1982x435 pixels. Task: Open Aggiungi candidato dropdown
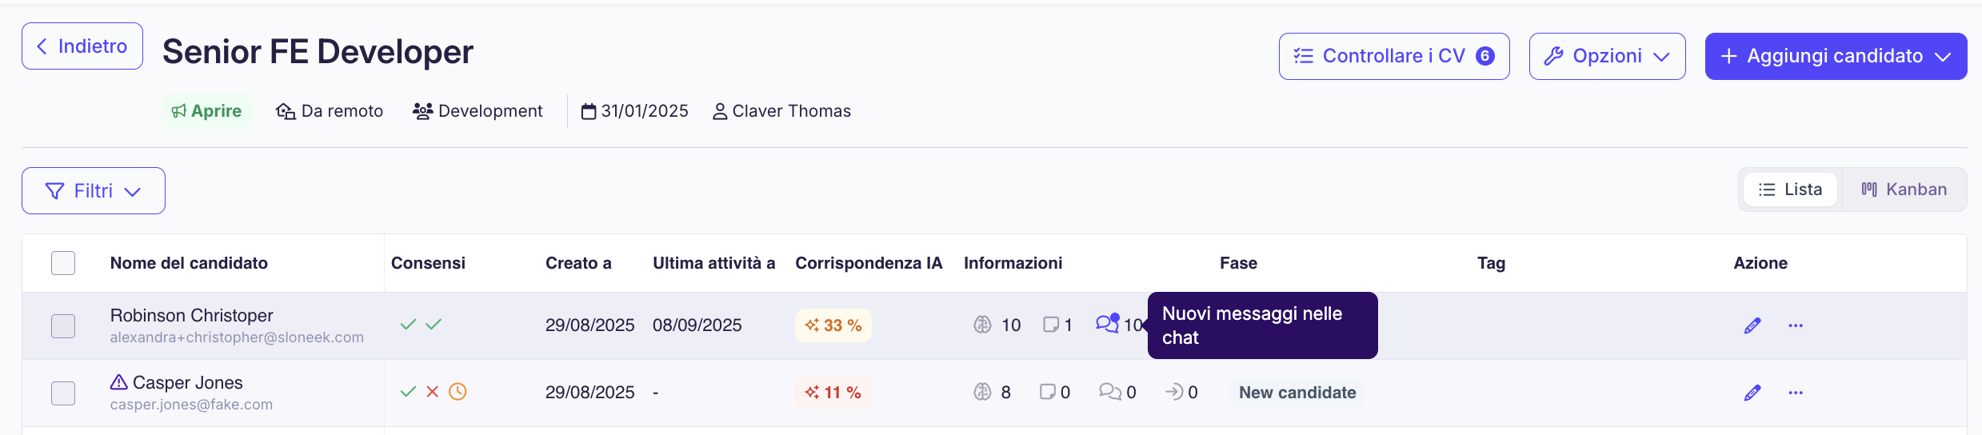point(1836,56)
